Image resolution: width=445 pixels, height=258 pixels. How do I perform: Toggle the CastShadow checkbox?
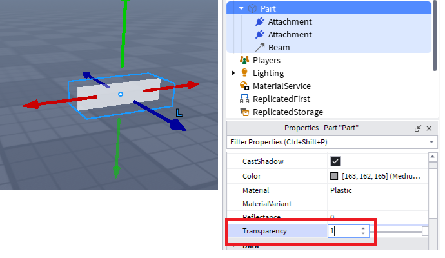click(x=335, y=161)
